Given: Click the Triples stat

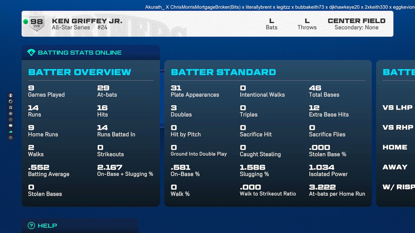Looking at the screenshot, I should [x=249, y=111].
